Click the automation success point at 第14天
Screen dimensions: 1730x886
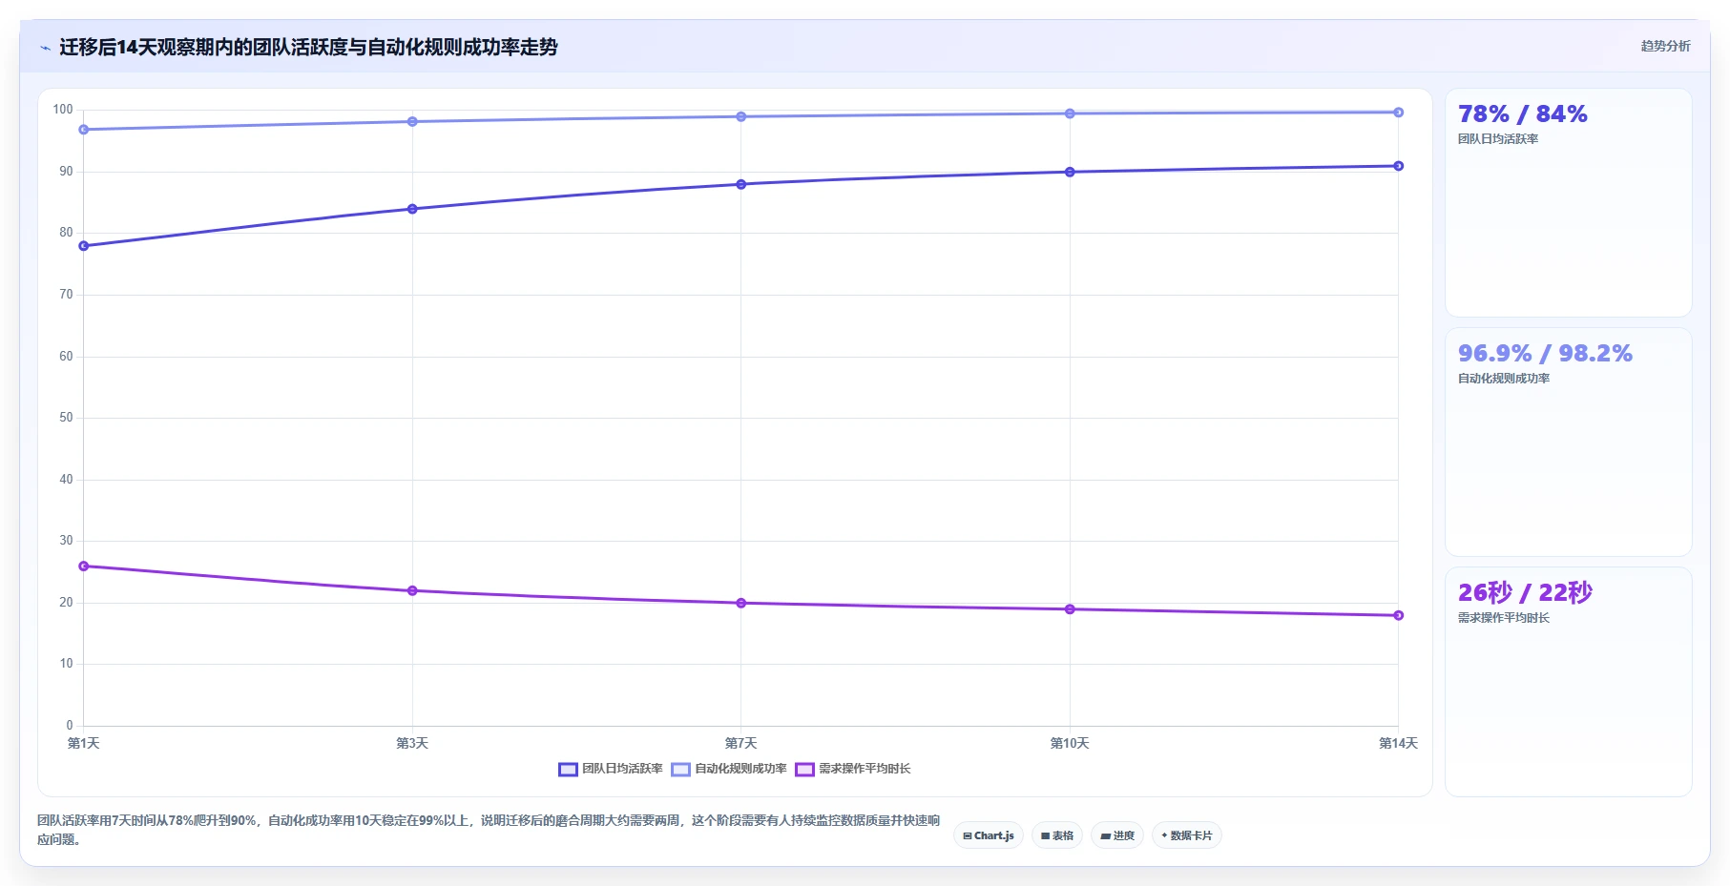[x=1399, y=113]
